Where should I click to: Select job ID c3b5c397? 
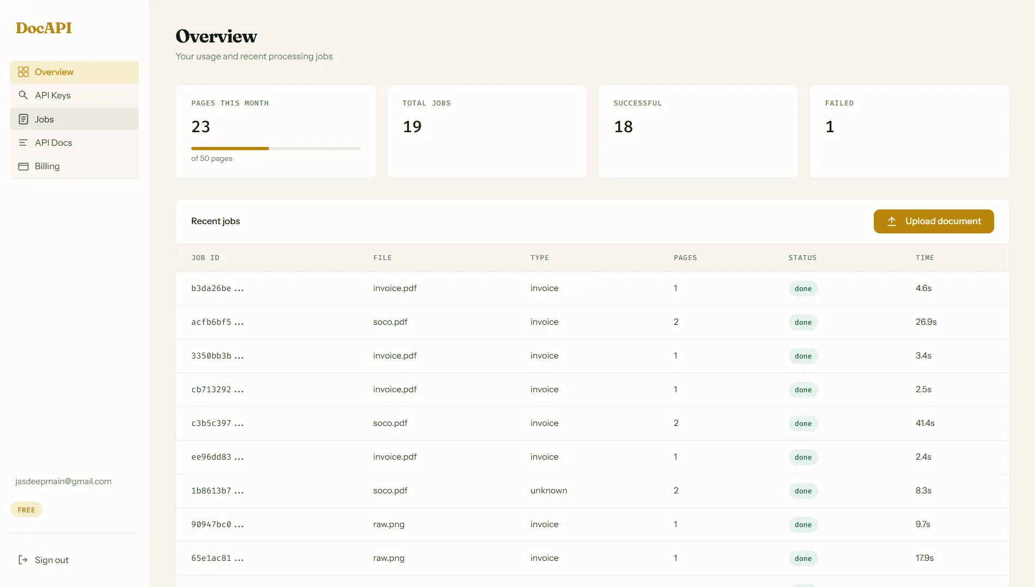tap(217, 423)
